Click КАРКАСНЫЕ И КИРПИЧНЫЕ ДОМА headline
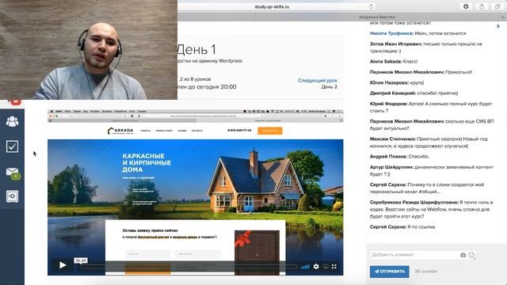The width and height of the screenshot is (507, 285). [x=147, y=163]
